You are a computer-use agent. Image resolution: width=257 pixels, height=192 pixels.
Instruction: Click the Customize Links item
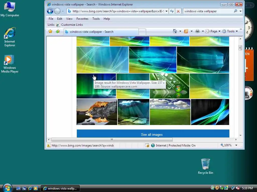pos(70,25)
